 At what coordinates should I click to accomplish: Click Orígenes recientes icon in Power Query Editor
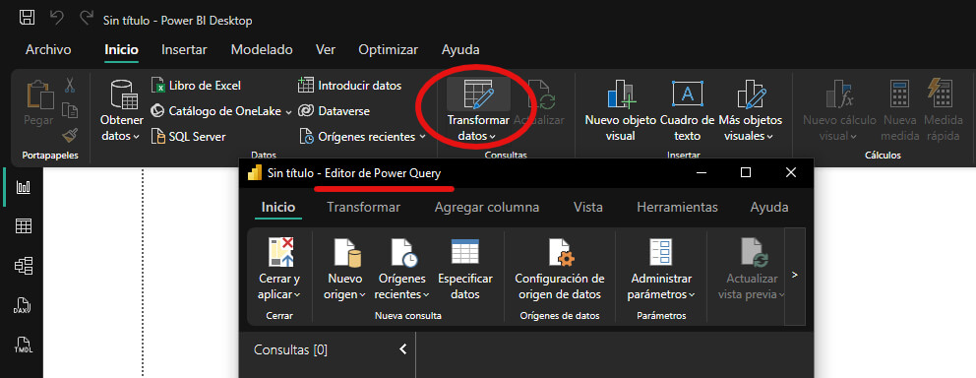tap(404, 252)
